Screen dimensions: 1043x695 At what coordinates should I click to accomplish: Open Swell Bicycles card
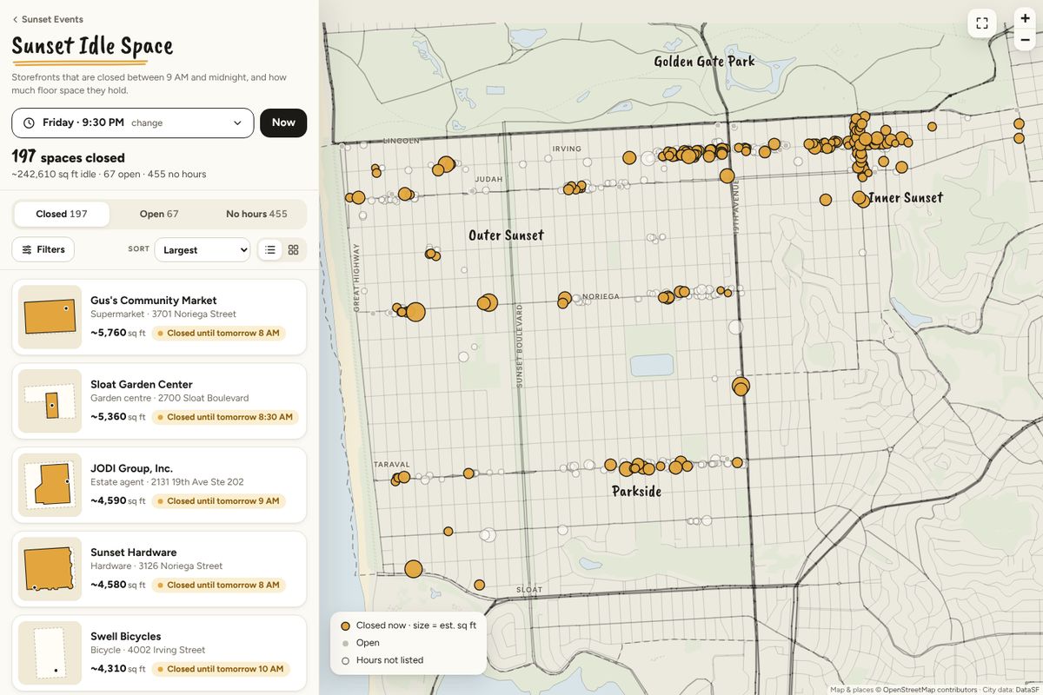click(159, 653)
